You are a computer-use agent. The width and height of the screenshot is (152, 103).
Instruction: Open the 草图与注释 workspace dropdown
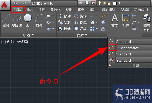click(x=54, y=3)
